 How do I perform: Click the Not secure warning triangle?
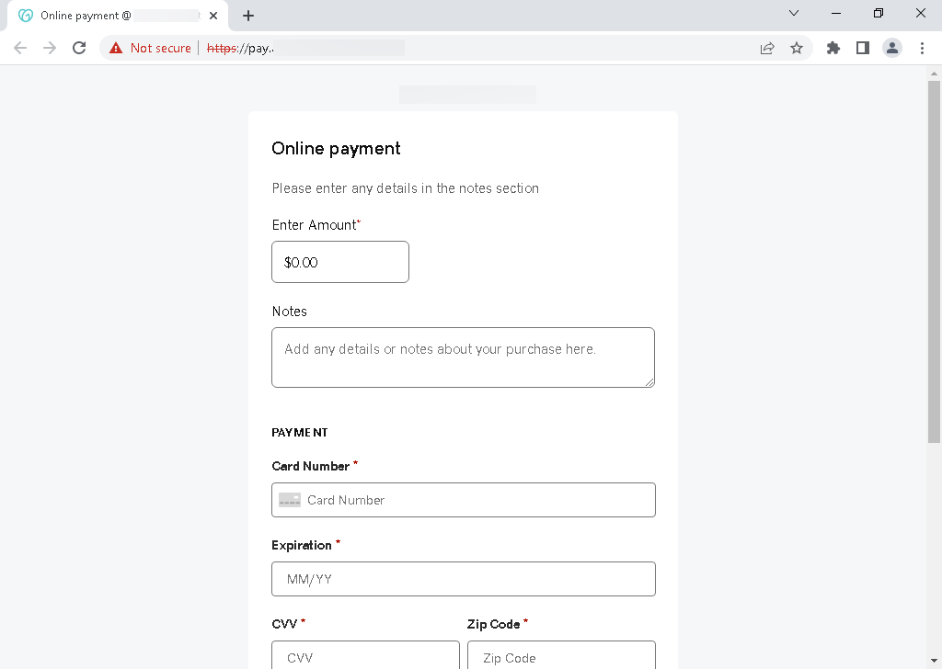[116, 48]
